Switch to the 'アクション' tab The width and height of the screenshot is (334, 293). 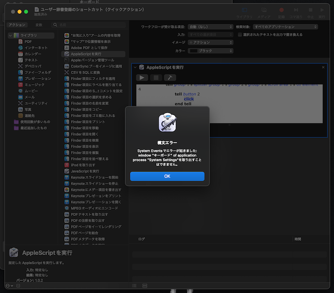click(x=17, y=24)
